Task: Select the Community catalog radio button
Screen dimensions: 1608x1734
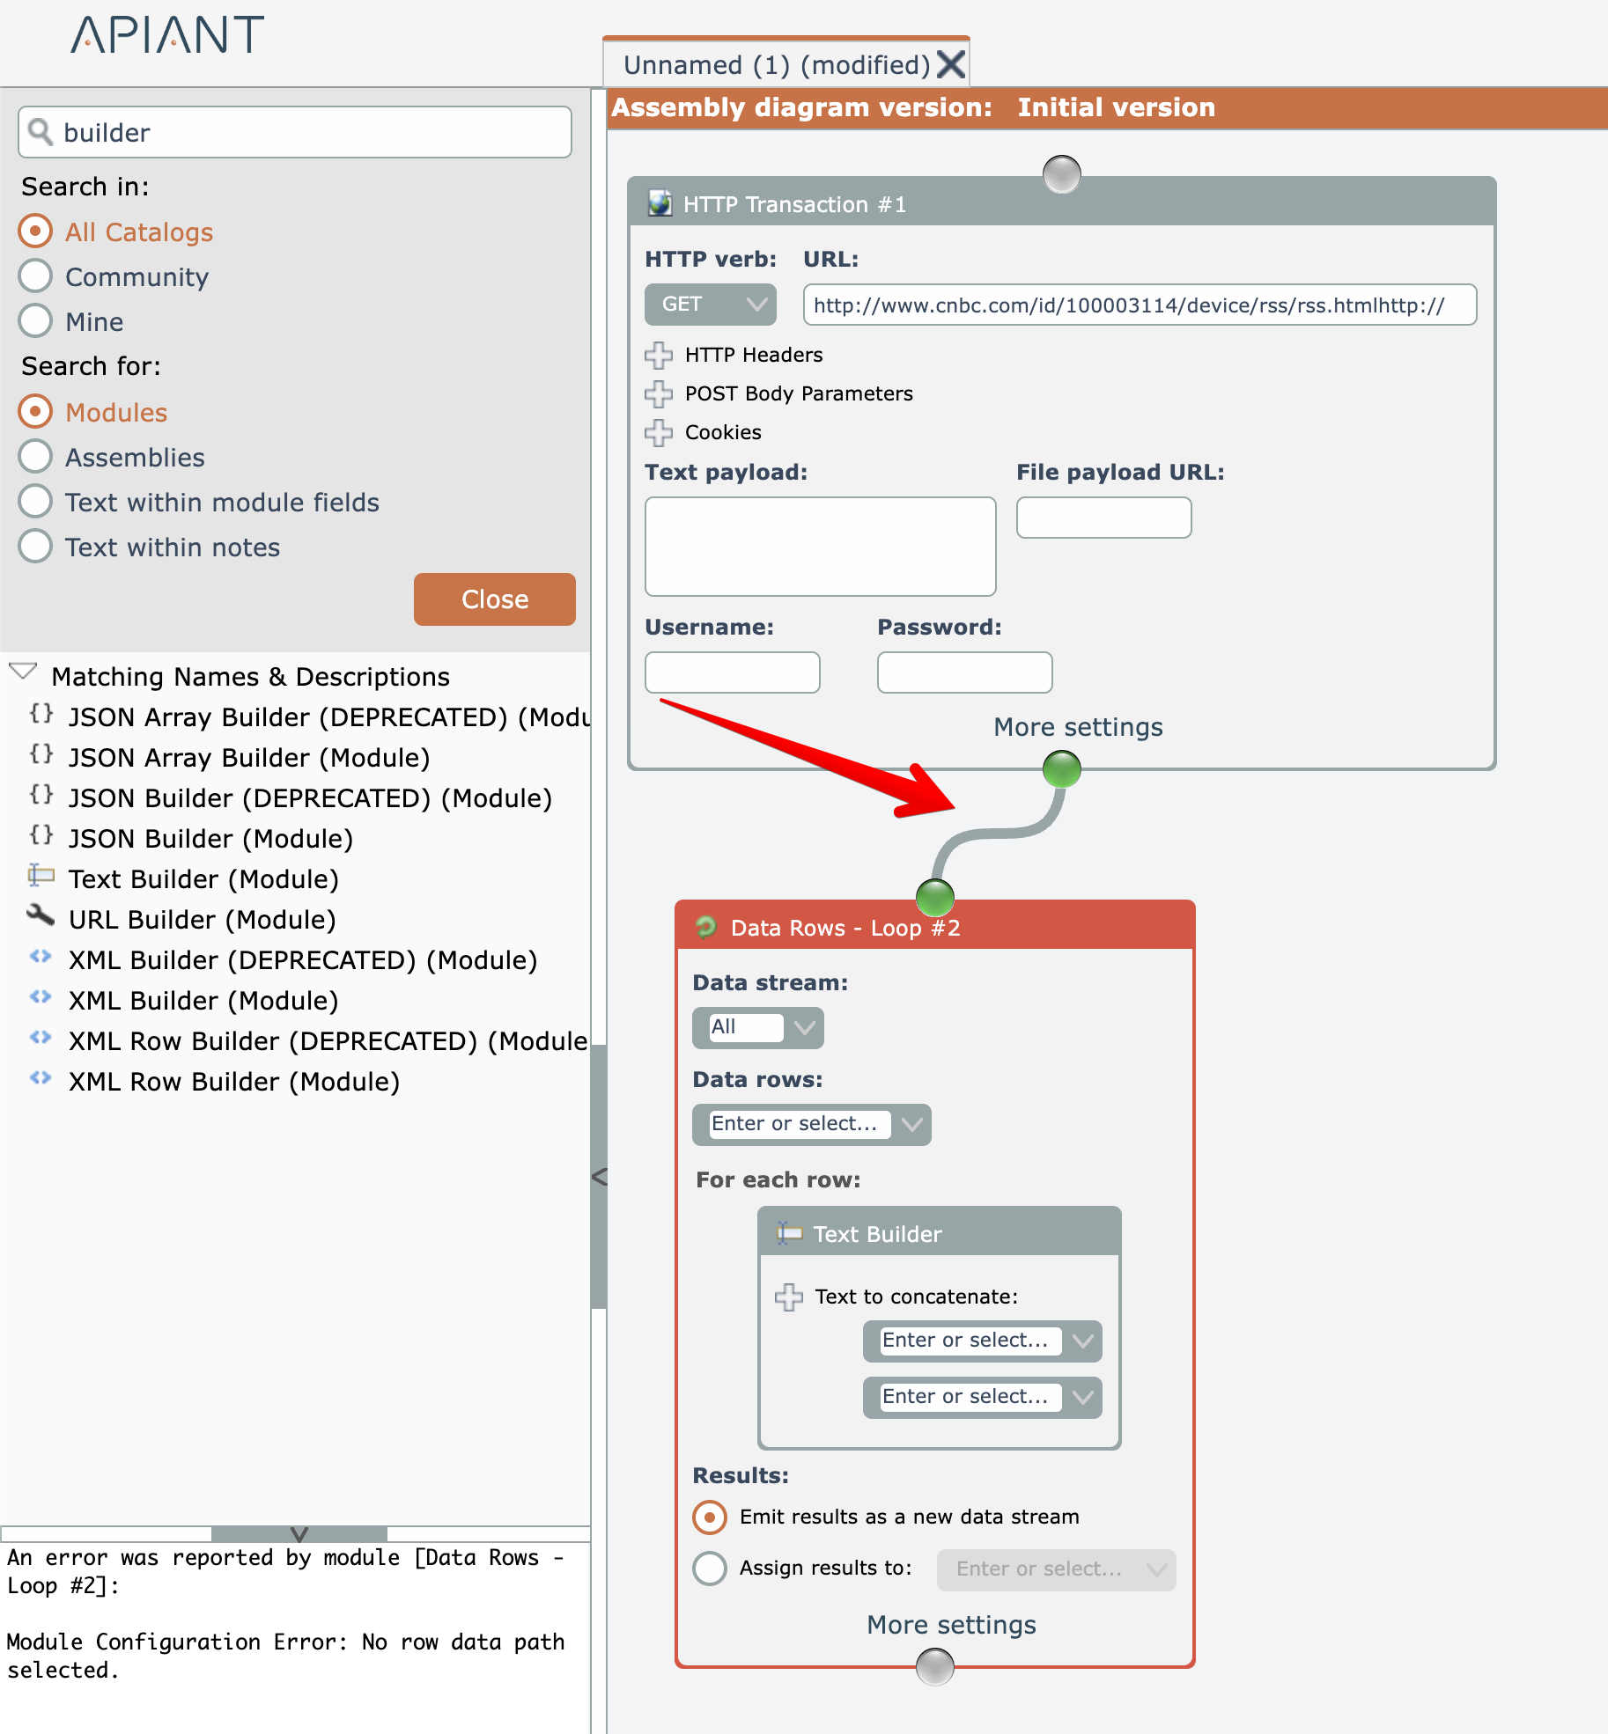Action: click(35, 276)
